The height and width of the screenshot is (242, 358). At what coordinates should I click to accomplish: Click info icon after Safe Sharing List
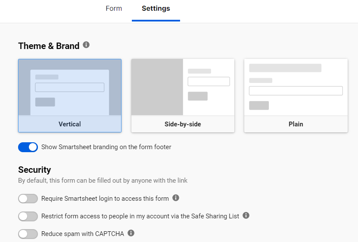tap(246, 215)
